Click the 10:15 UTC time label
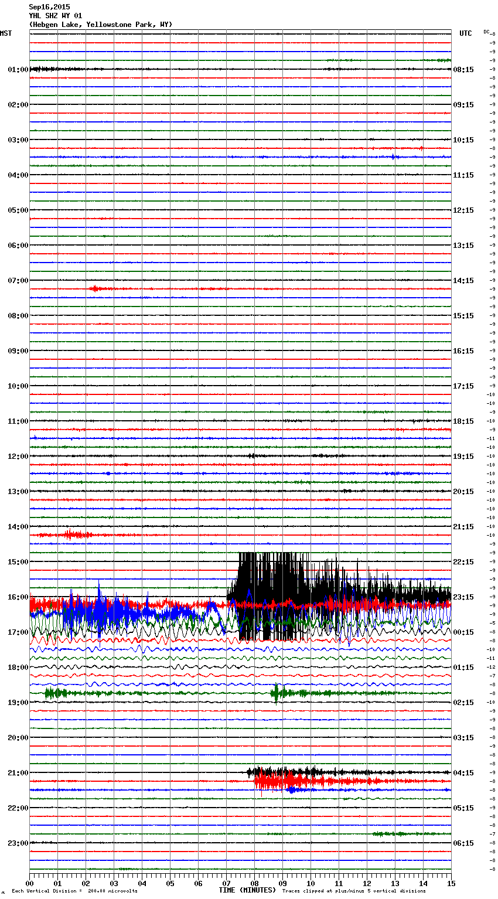The width and height of the screenshot is (498, 899). (x=463, y=140)
